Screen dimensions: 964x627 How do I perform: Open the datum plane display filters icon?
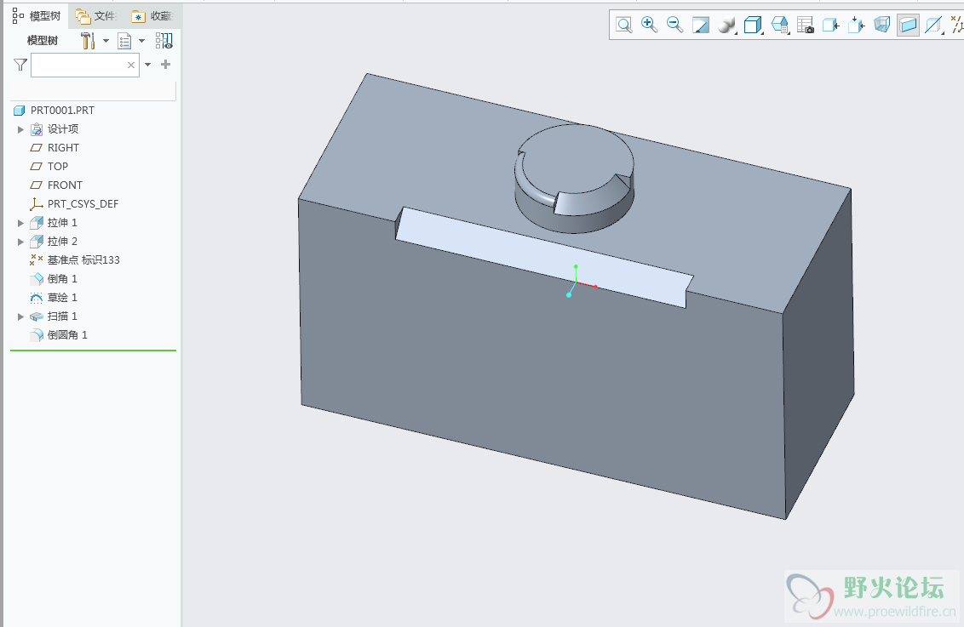pos(934,26)
